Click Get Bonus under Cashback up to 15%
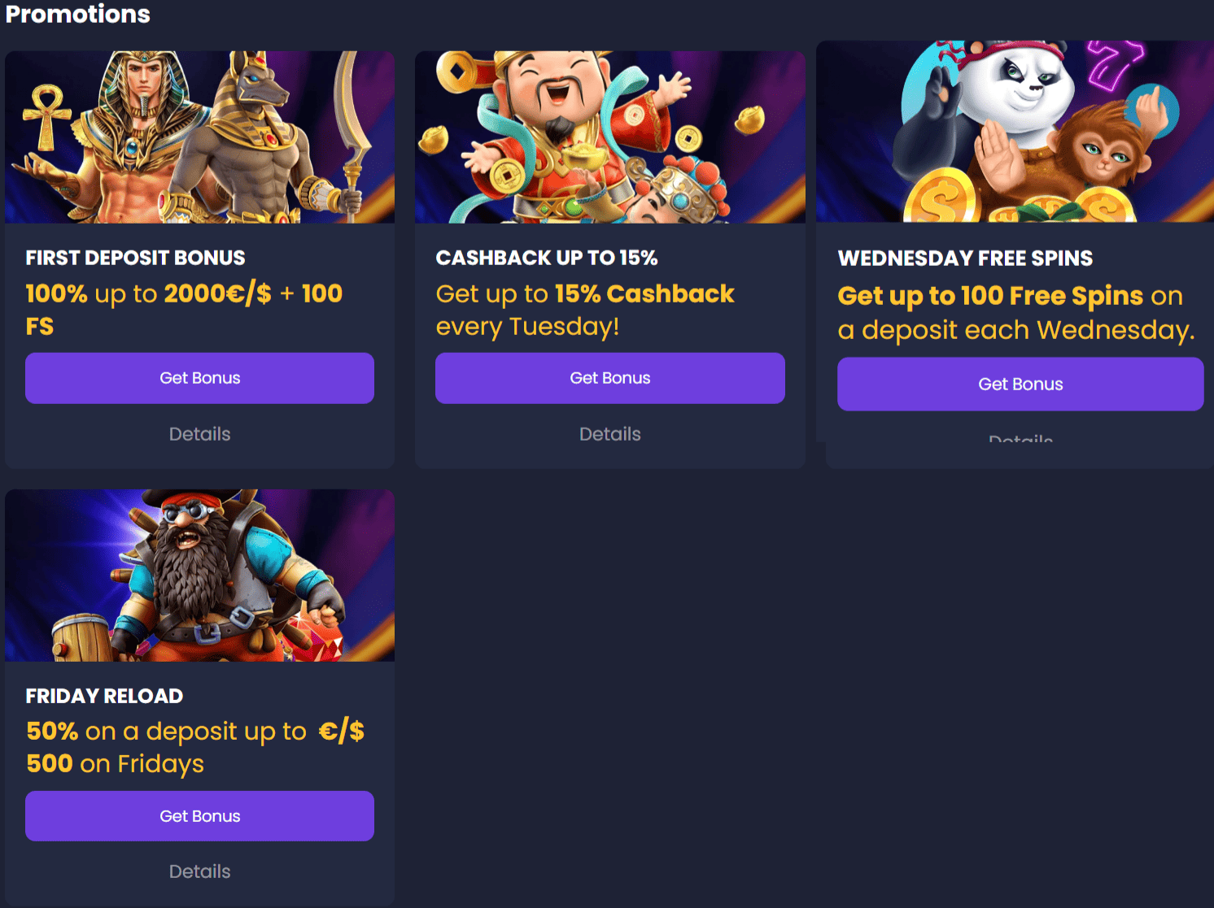 tap(610, 378)
